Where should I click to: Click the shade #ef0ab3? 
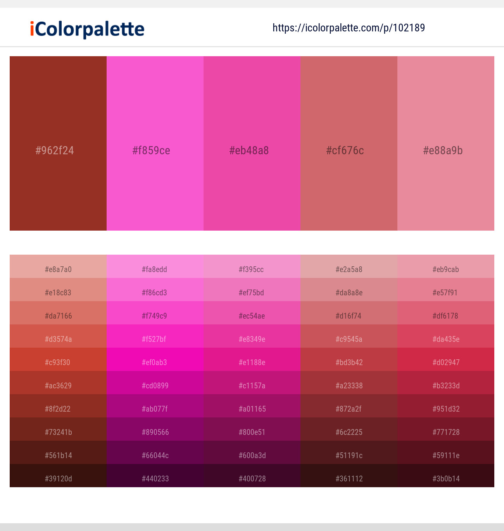click(x=155, y=362)
